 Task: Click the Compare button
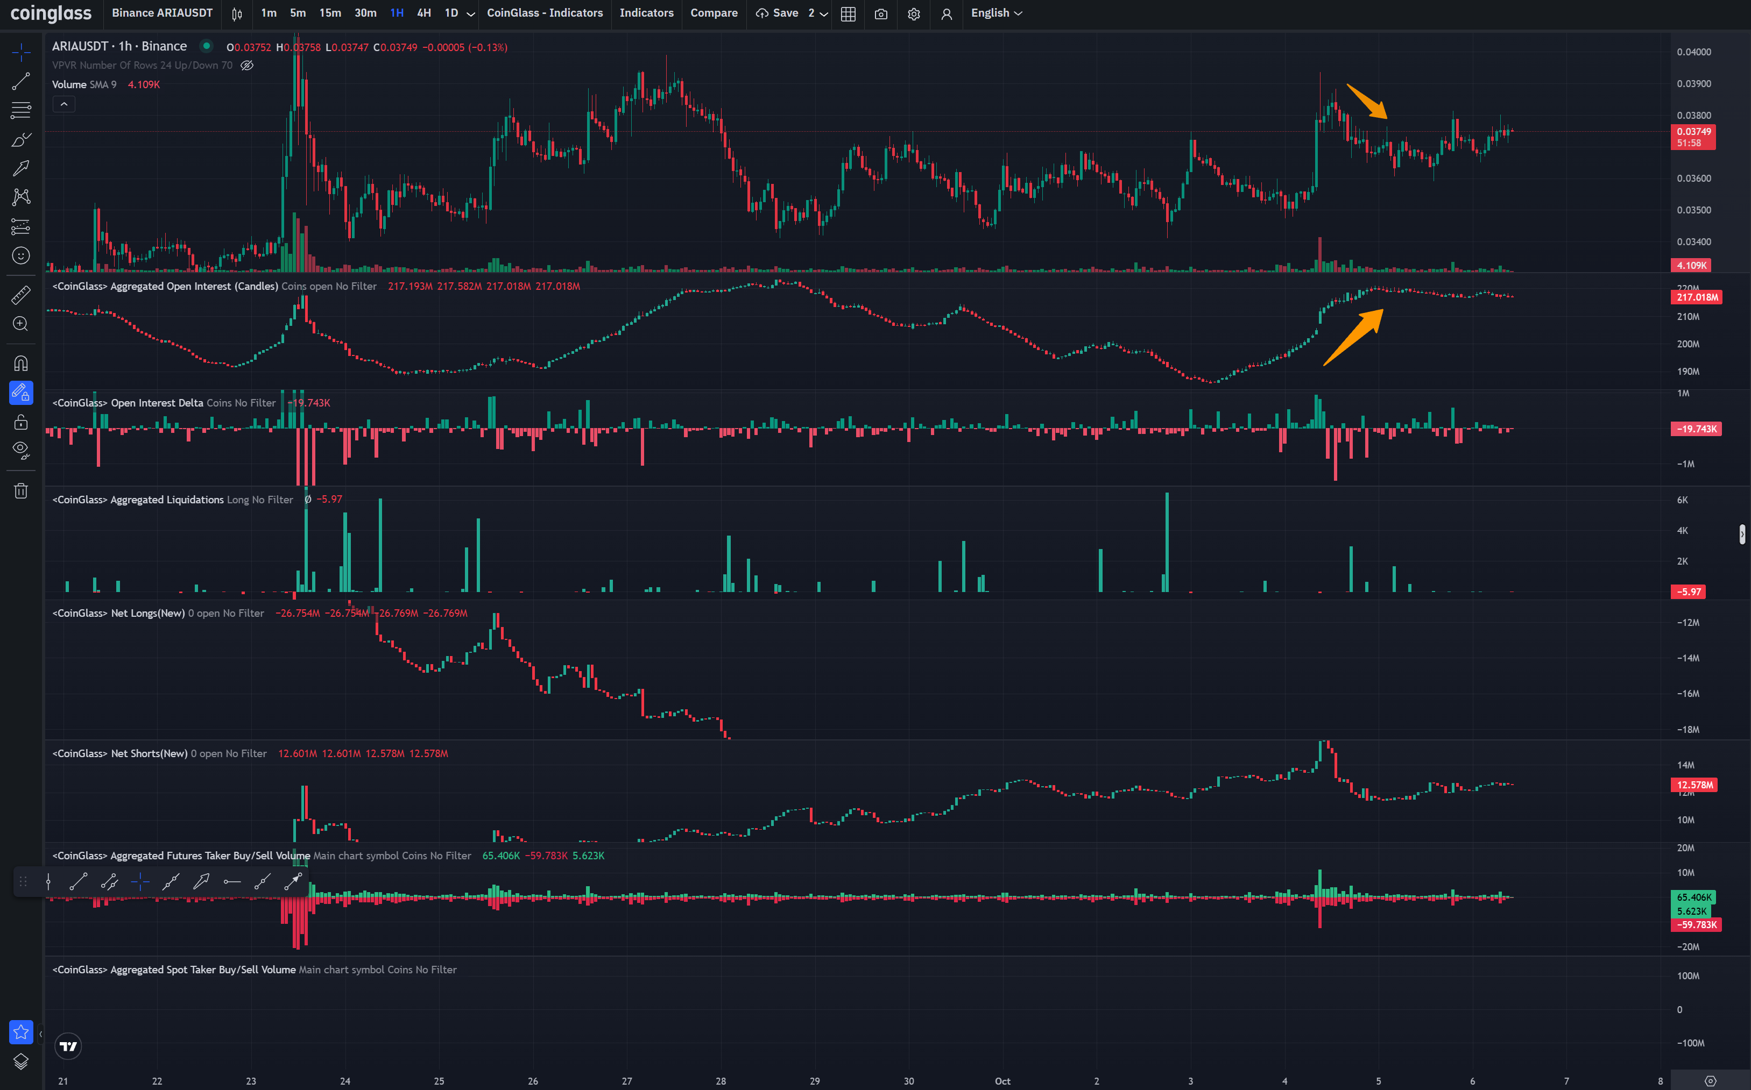pyautogui.click(x=713, y=13)
